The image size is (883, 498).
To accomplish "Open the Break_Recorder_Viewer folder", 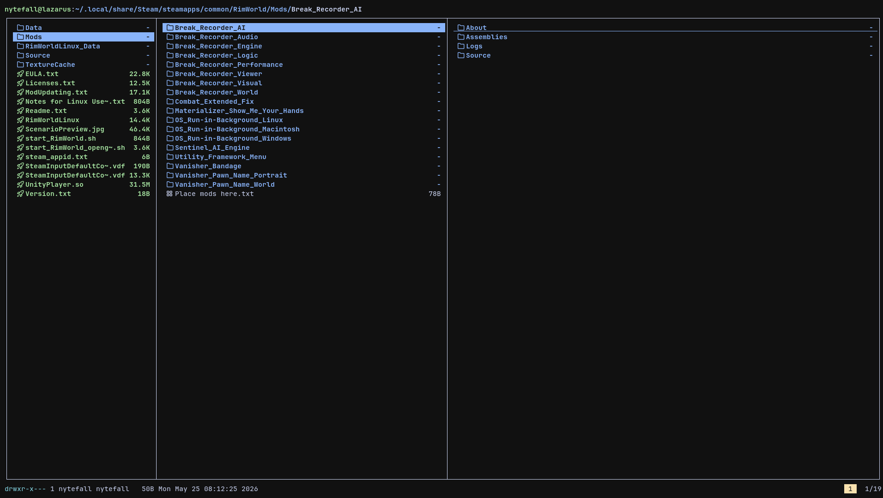I will [304, 74].
